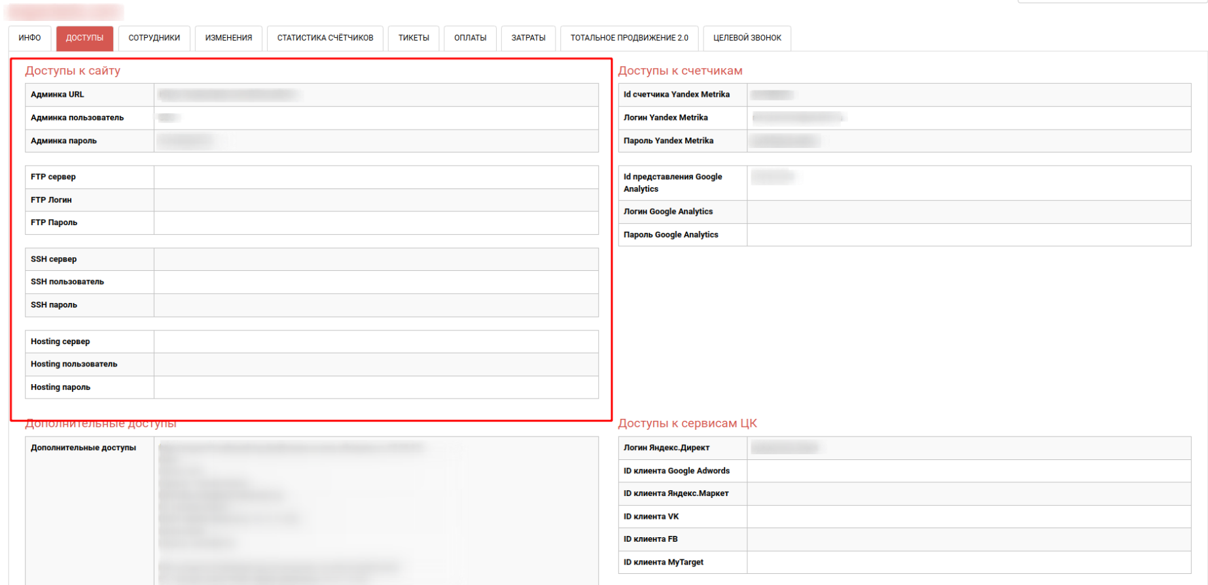Click the empty Hosting пароль value cell
Screen dimensions: 1208x585
coord(376,387)
